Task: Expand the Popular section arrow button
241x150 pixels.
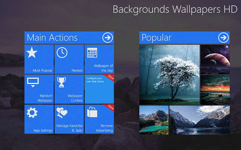Action: pyautogui.click(x=223, y=37)
